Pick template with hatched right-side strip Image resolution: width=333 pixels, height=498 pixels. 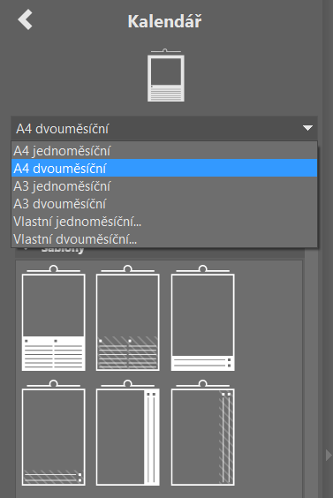tap(203, 433)
